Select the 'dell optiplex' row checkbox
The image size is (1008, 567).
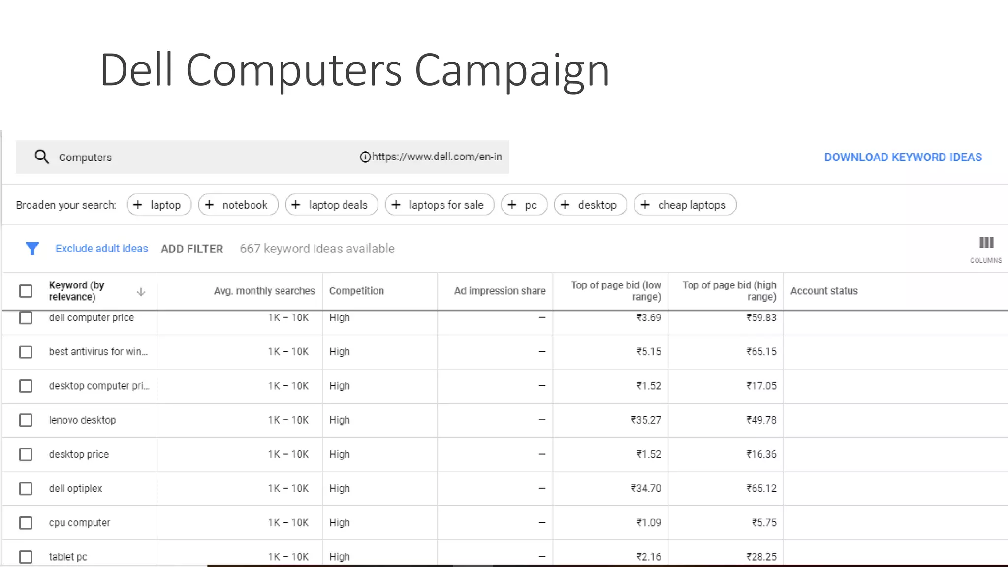click(26, 489)
